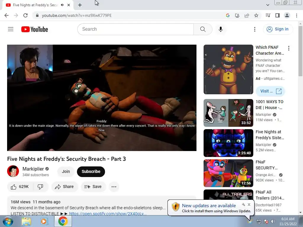Subscribe to Markiplier
Screen dimensions: 303x227
click(x=91, y=172)
